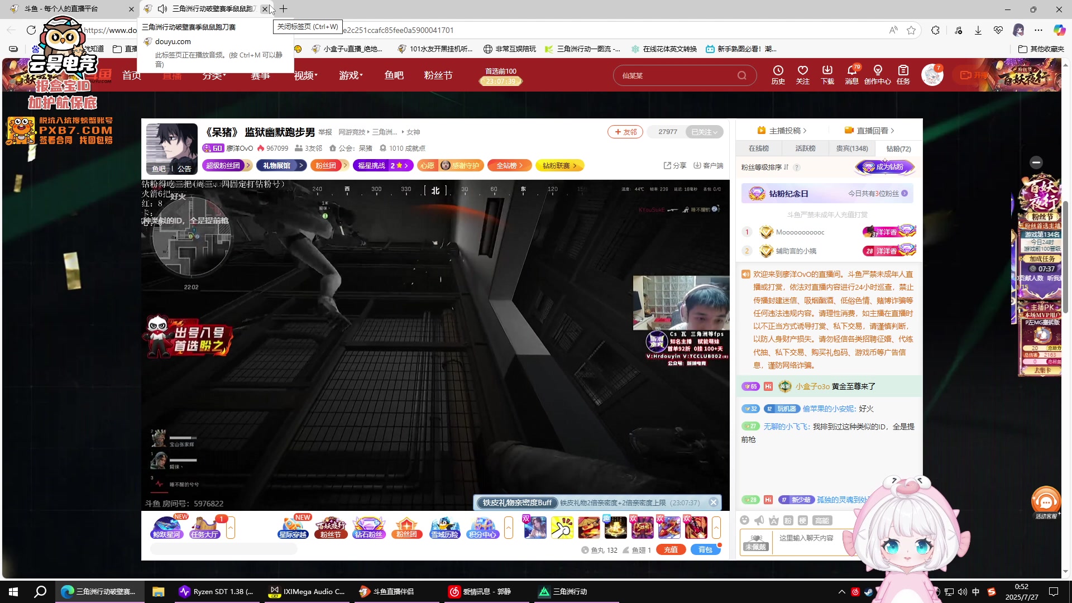This screenshot has width=1072, height=603.
Task: Open 任务大厅 activity icon
Action: pos(204,528)
